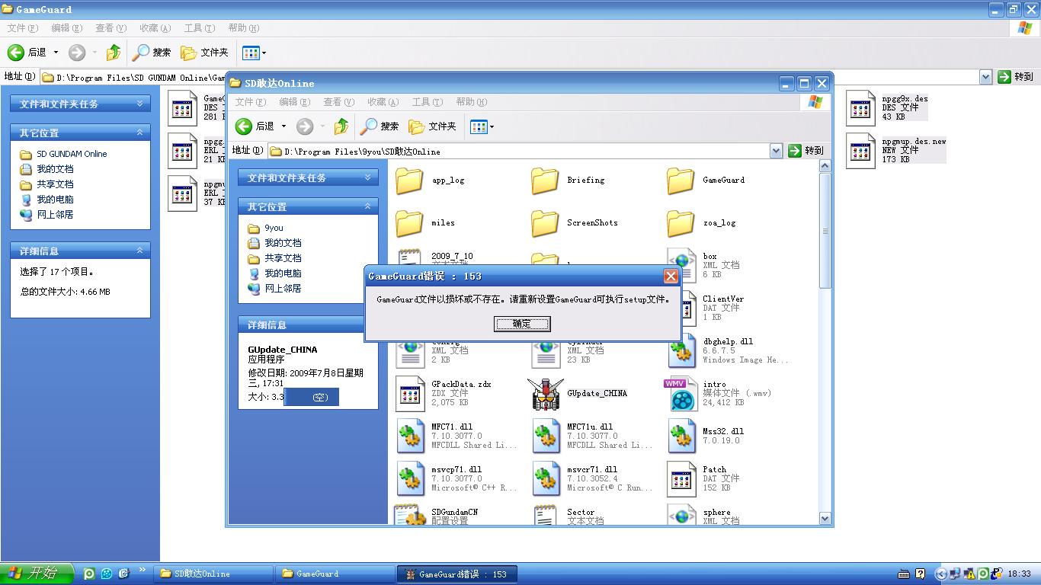The height and width of the screenshot is (585, 1041).
Task: Collapse 其它位置 panel in SD敢达Online window
Action: tap(367, 206)
